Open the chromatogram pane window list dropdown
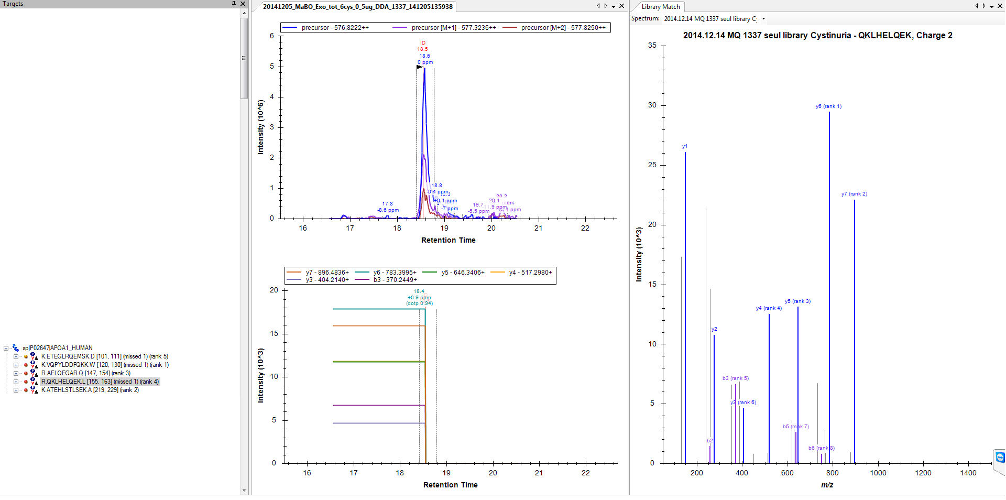 click(x=614, y=7)
